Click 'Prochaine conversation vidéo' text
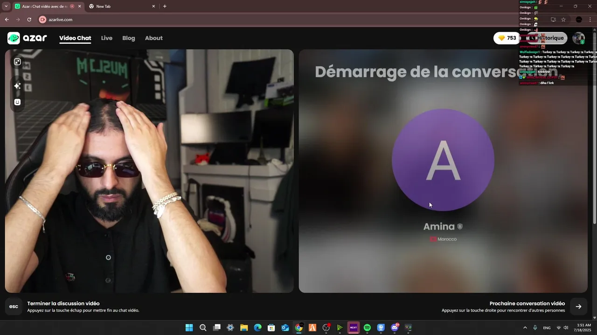The image size is (597, 335). pyautogui.click(x=527, y=303)
